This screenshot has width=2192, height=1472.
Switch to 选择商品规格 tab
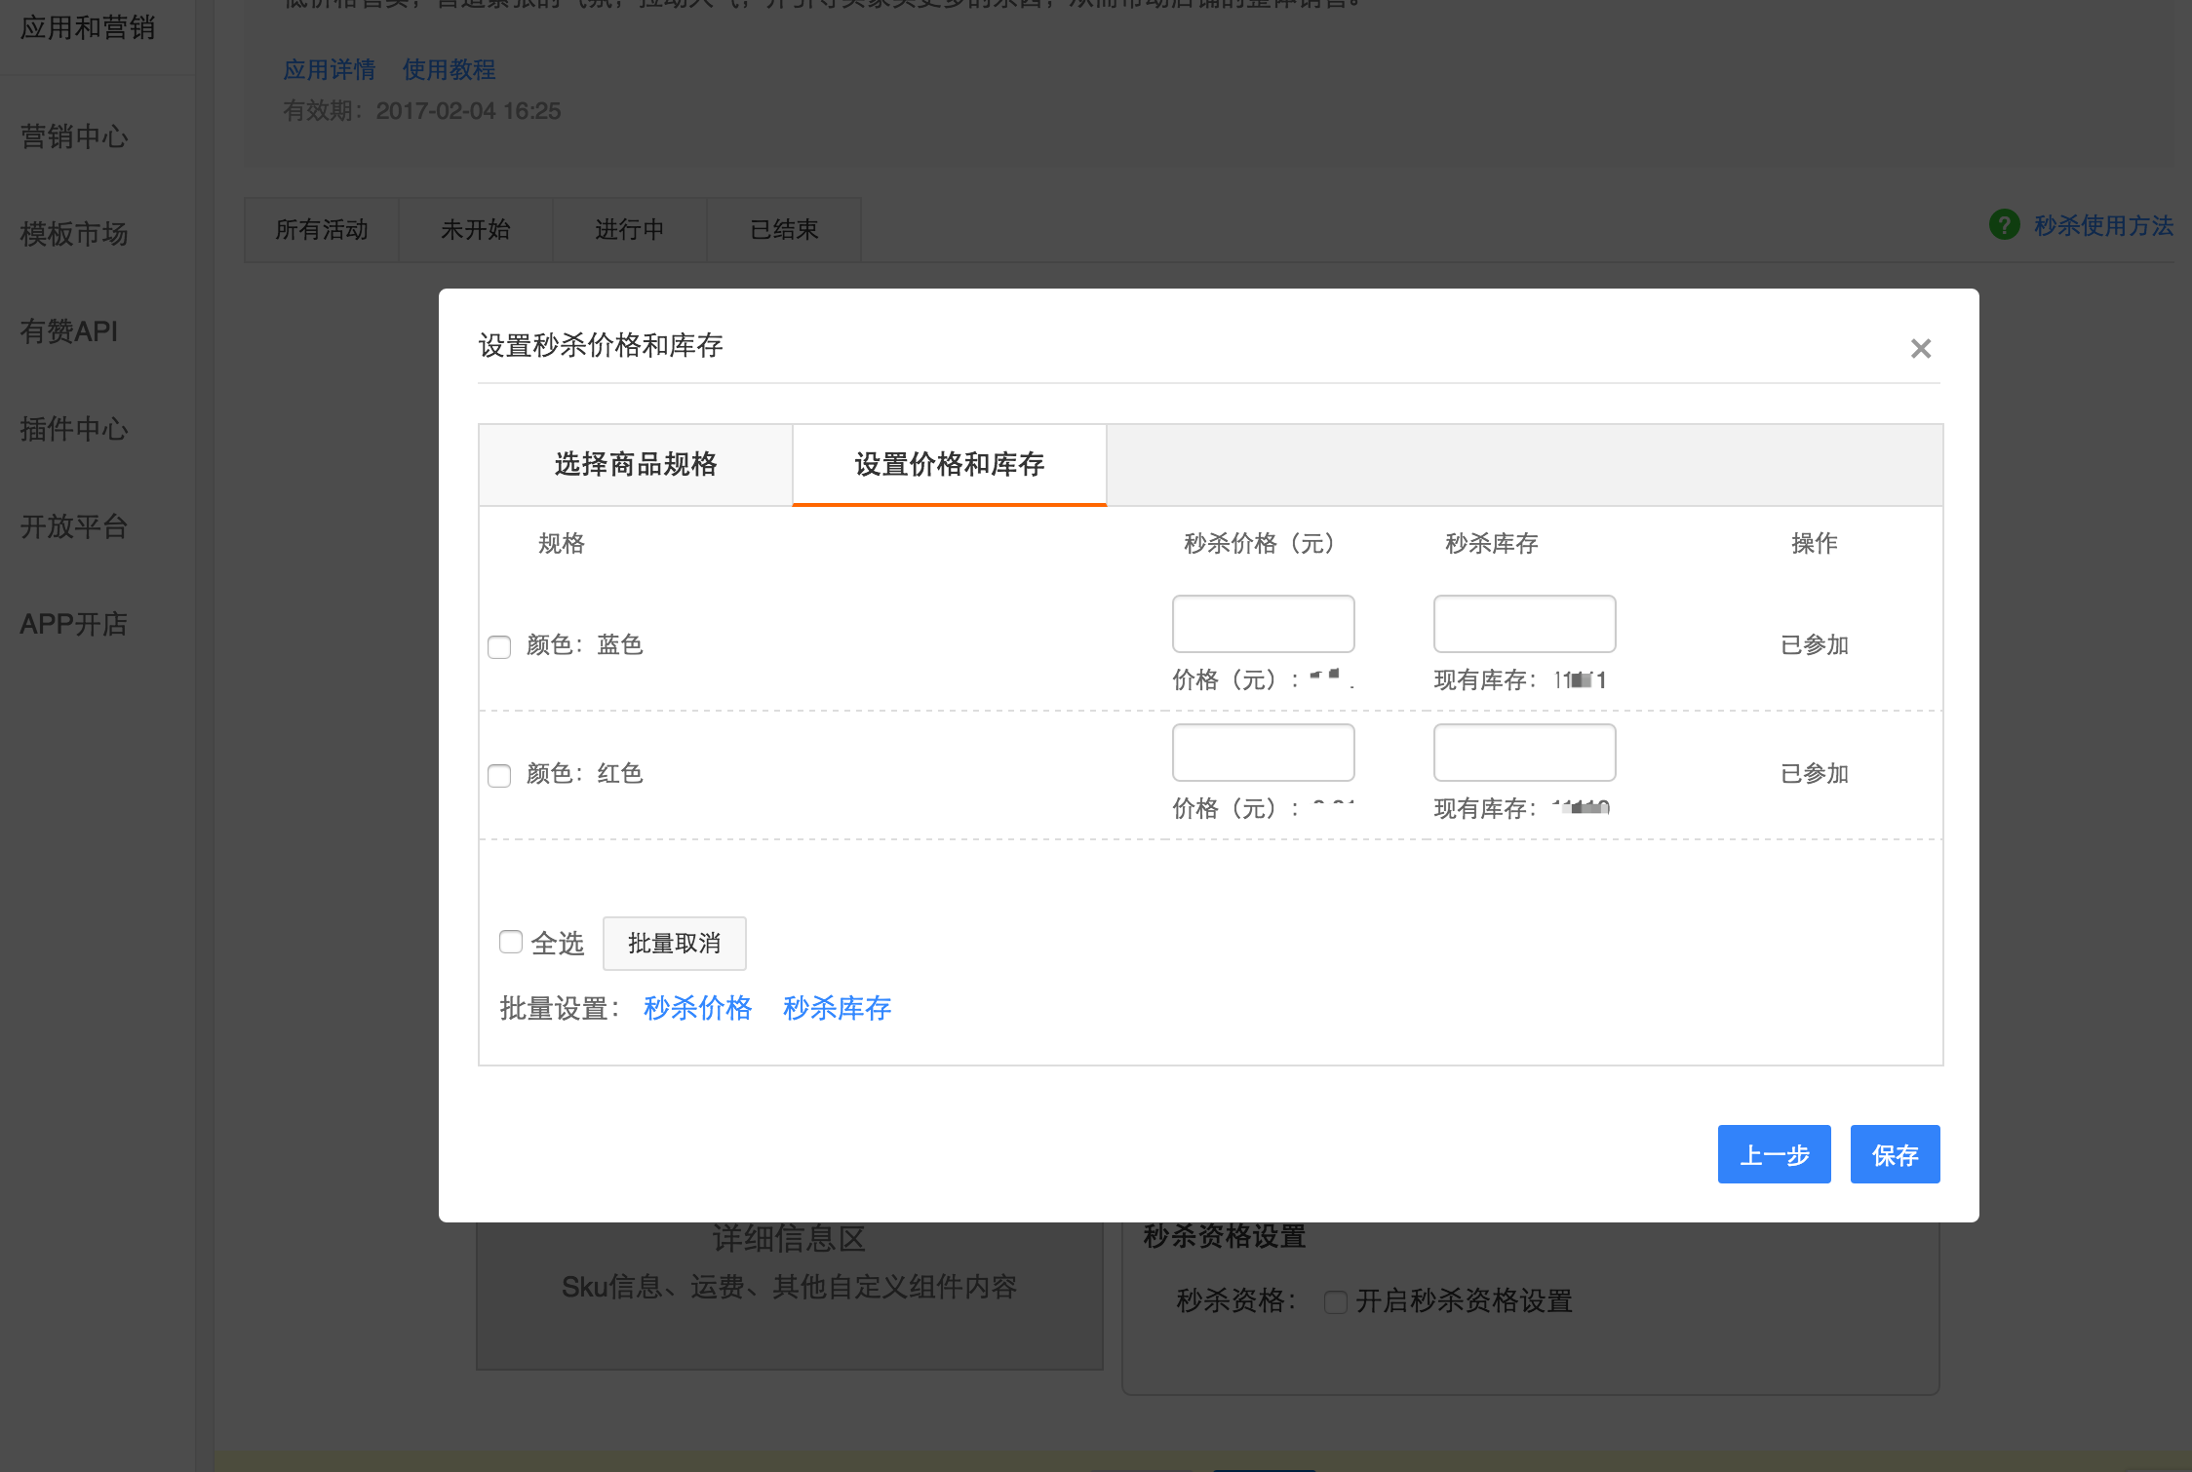[x=636, y=465]
